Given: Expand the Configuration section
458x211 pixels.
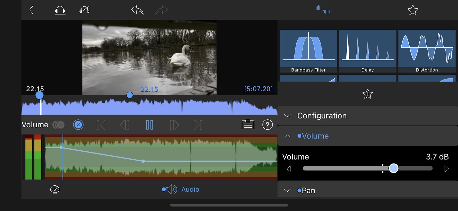Looking at the screenshot, I should pyautogui.click(x=368, y=116).
